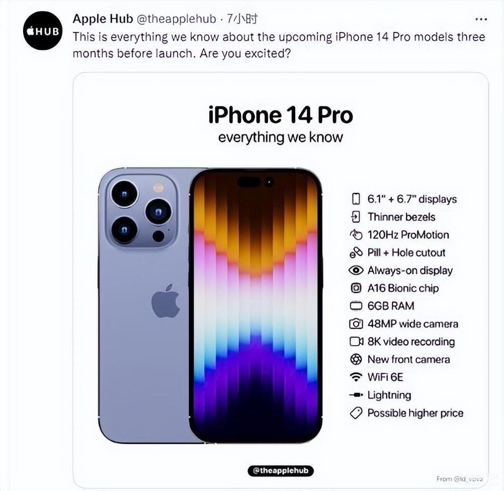The image size is (504, 491).
Task: Click the camera icon for 48MP wide camera
Action: pyautogui.click(x=356, y=323)
